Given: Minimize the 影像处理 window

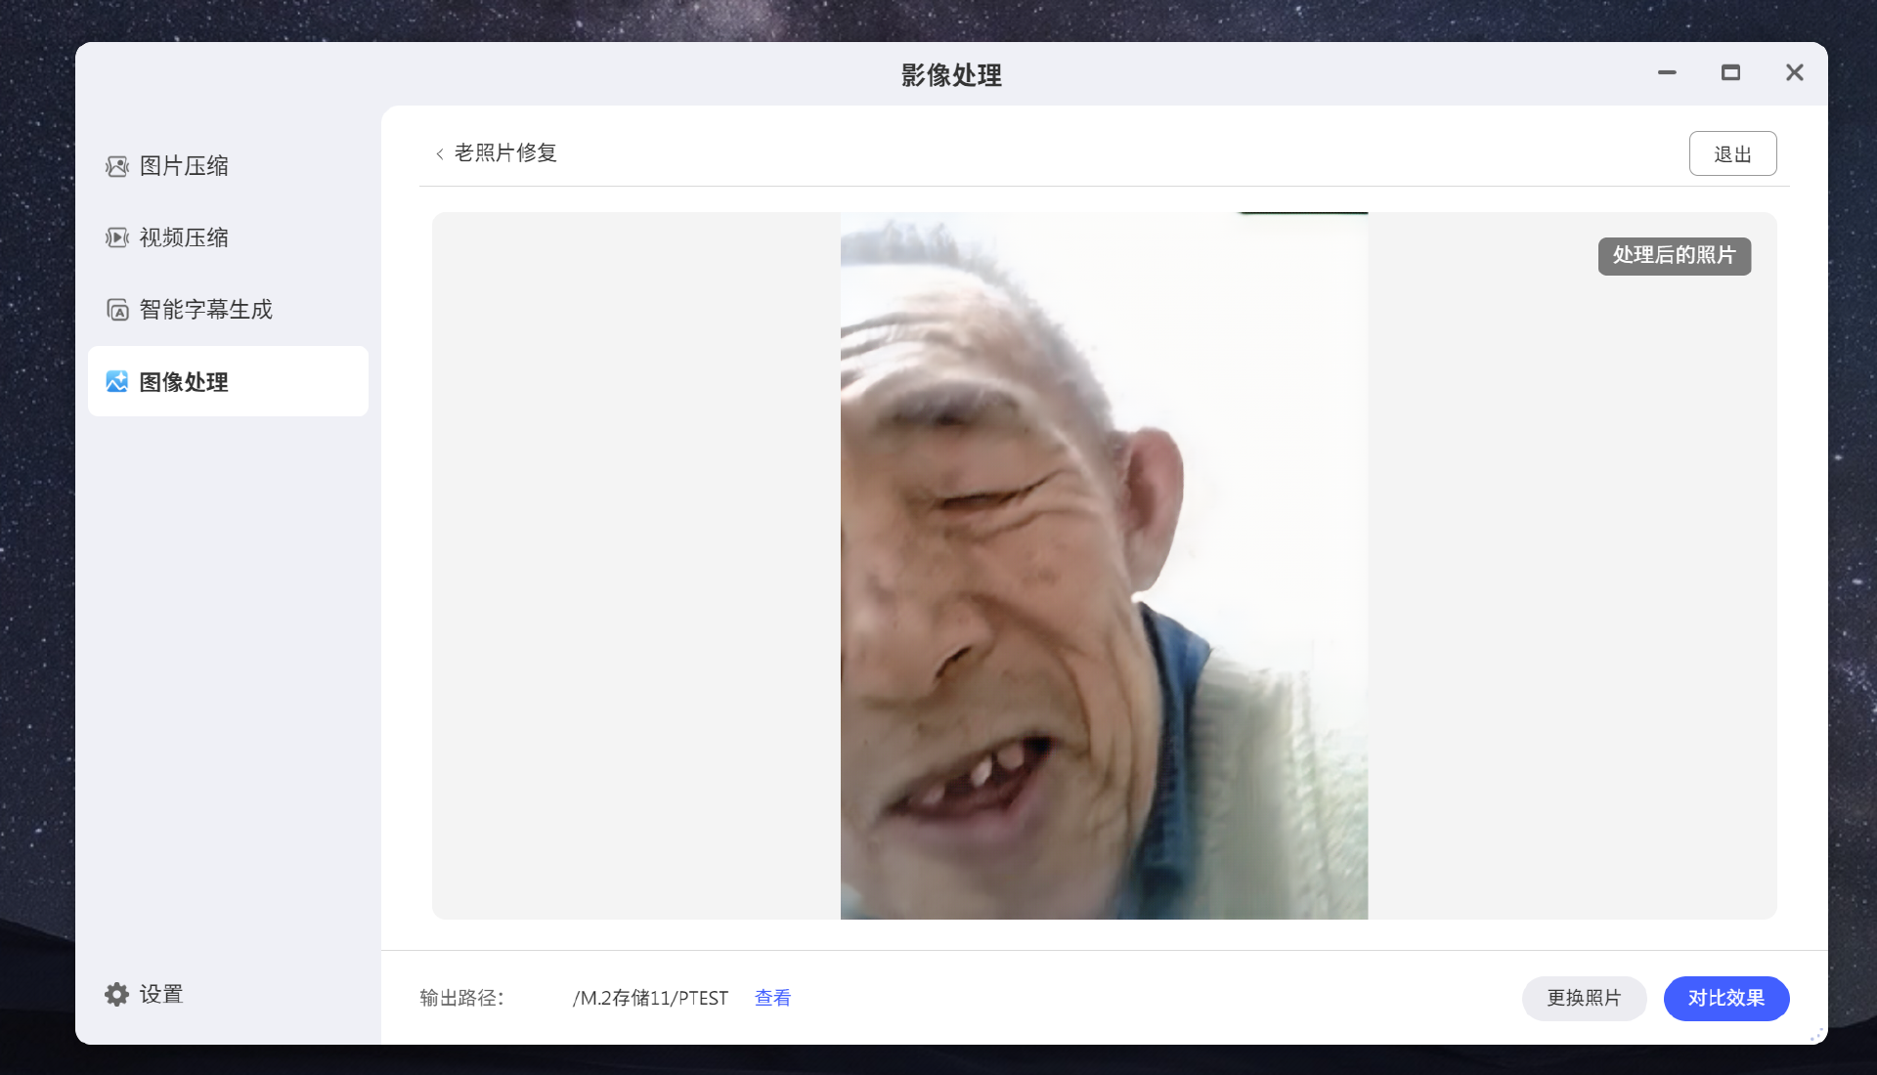Looking at the screenshot, I should click(1667, 73).
